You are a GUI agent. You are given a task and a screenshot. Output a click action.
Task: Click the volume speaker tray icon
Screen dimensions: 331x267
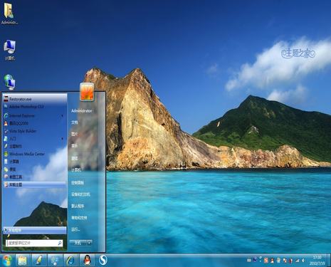tap(303, 261)
